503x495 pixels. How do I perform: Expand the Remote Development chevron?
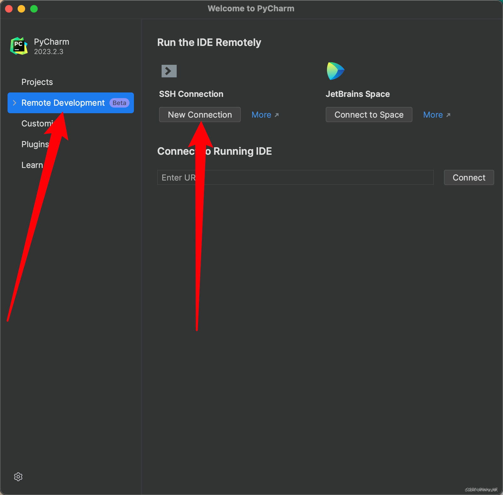click(x=14, y=103)
